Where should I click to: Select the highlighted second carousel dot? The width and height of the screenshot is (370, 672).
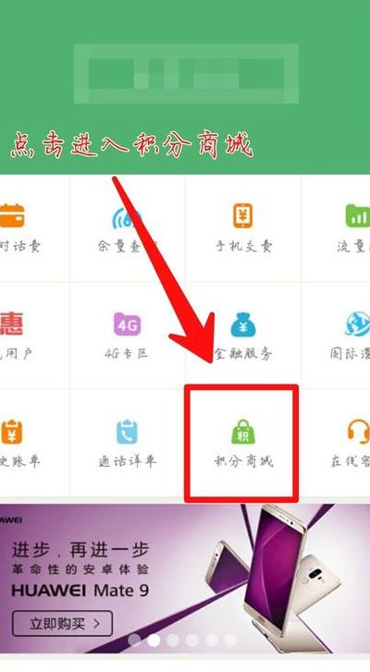click(x=154, y=640)
